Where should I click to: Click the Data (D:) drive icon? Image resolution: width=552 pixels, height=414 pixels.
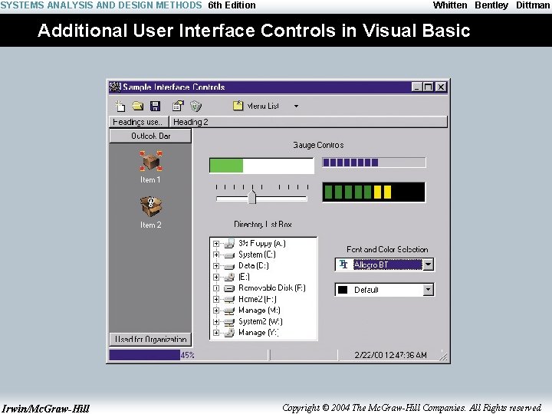tap(229, 266)
